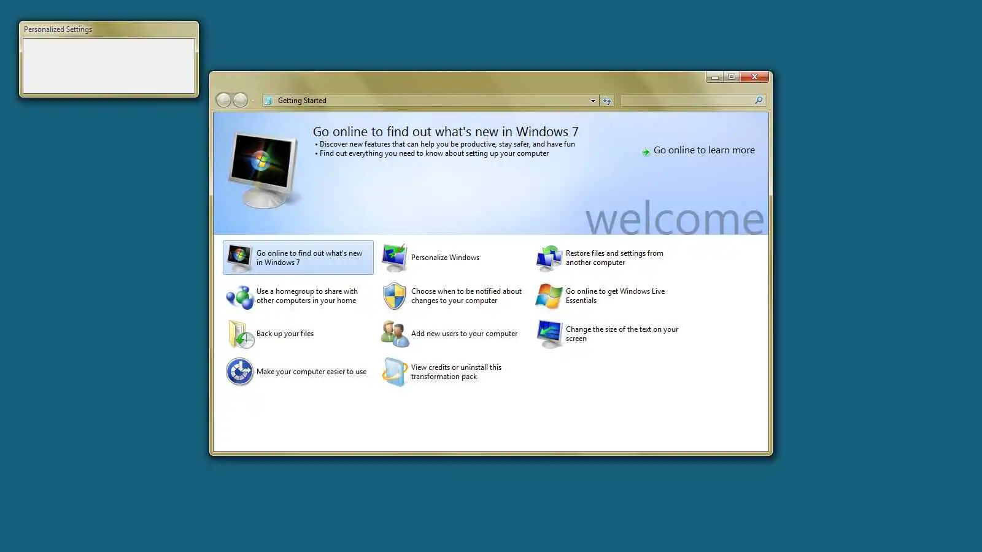Open Choose when to be notified about changes
The height and width of the screenshot is (552, 982).
point(452,296)
